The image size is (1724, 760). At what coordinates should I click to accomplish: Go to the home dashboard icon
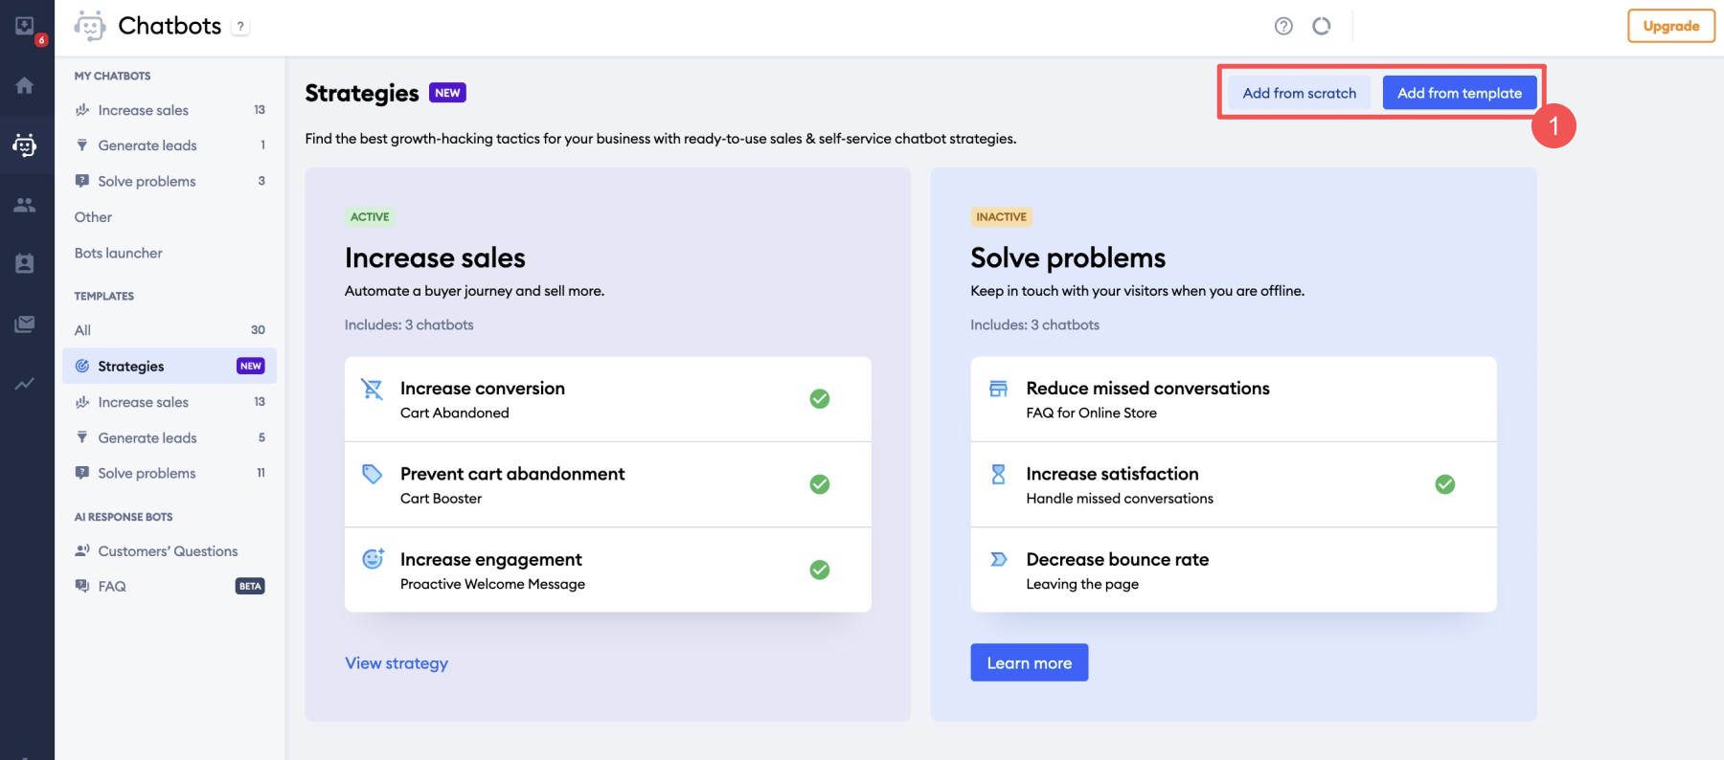(x=25, y=85)
